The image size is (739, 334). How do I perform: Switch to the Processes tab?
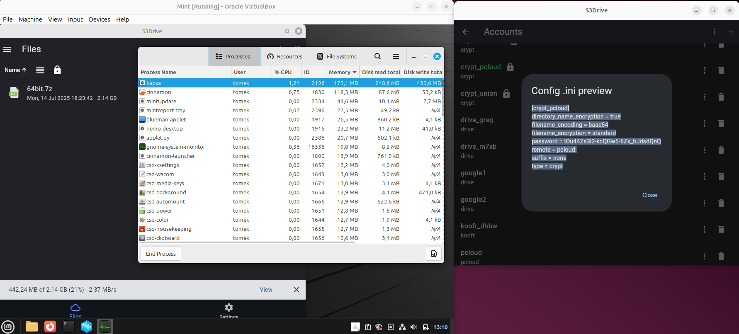click(x=233, y=56)
